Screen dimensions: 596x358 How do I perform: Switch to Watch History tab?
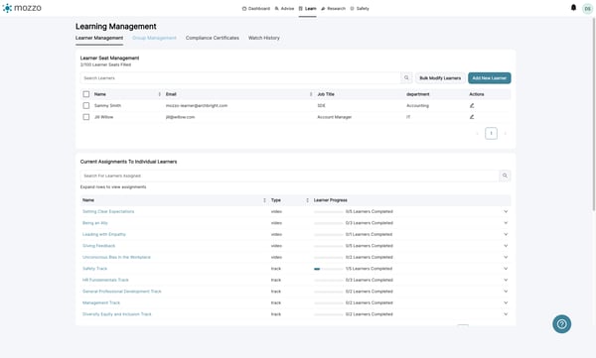click(x=264, y=38)
